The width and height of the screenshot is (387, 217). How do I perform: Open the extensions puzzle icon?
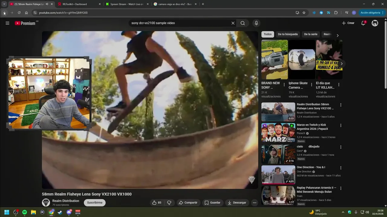336,13
